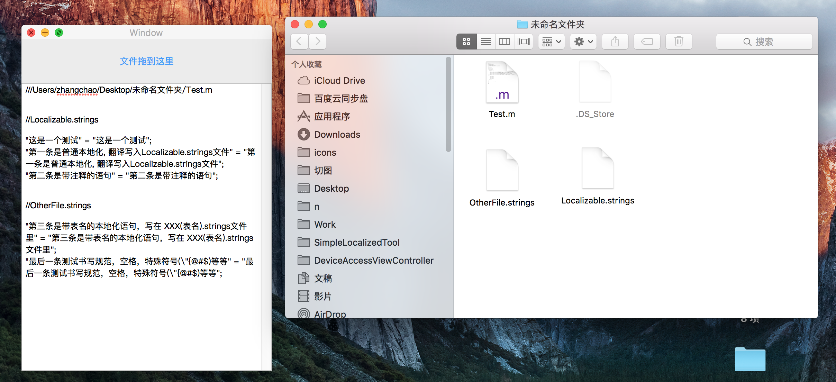Click the trash Delete toolbar icon

679,42
